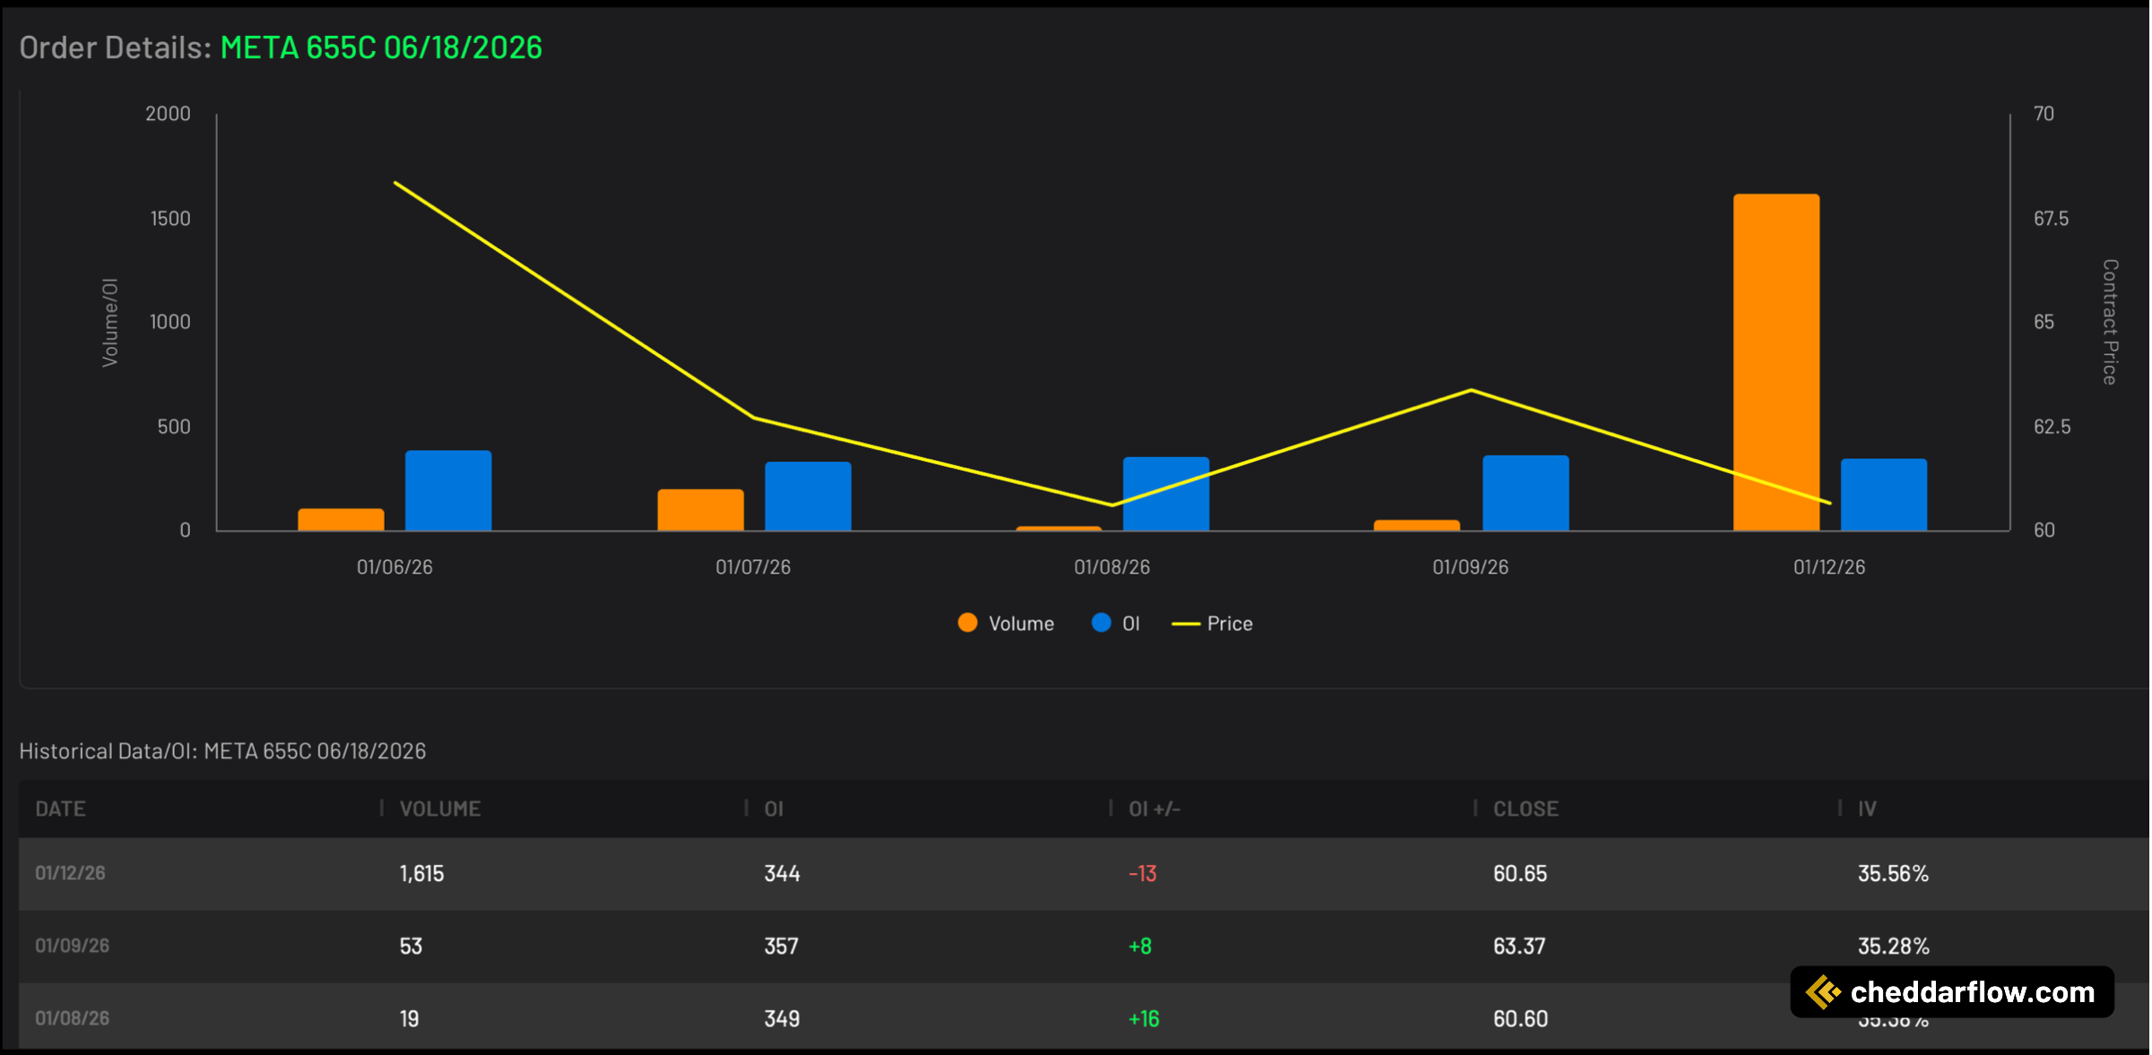This screenshot has height=1055, width=2152.
Task: Select the orange Volume bar for 01/07/26
Action: (x=700, y=510)
